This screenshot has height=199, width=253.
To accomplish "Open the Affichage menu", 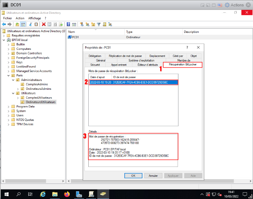I will tap(35, 18).
